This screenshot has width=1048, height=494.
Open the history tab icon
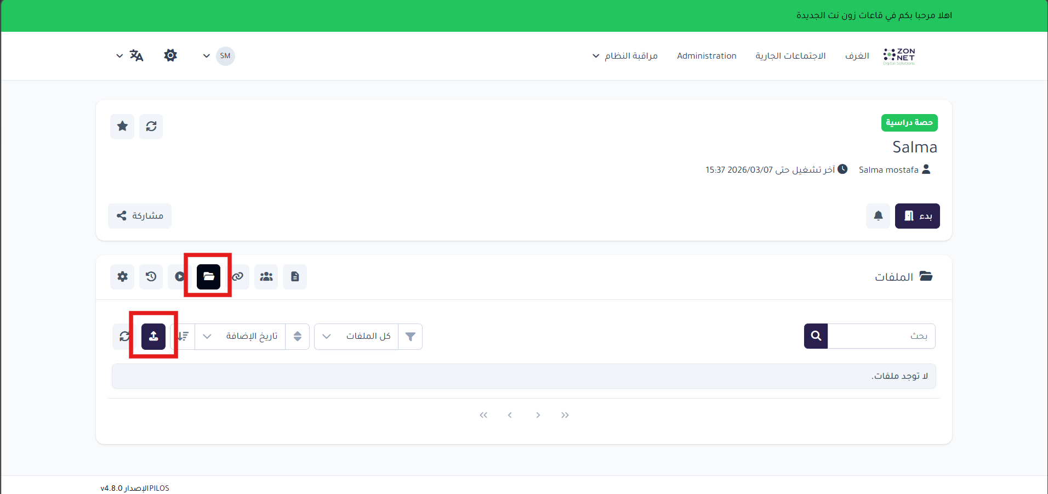[151, 276]
